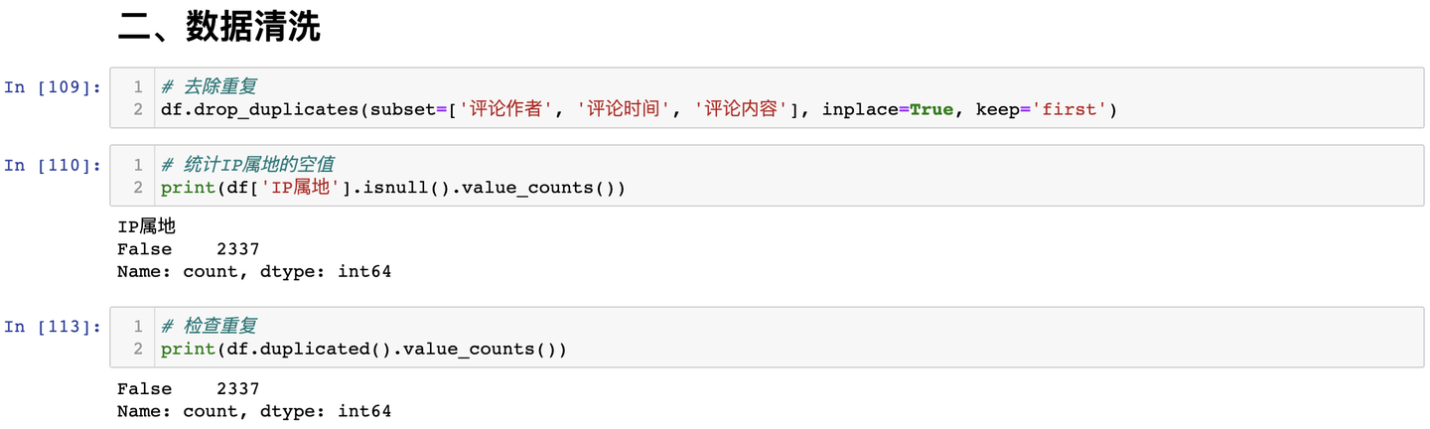This screenshot has width=1430, height=429.
Task: Select cell via In [109] prompt
Action: coord(53,87)
